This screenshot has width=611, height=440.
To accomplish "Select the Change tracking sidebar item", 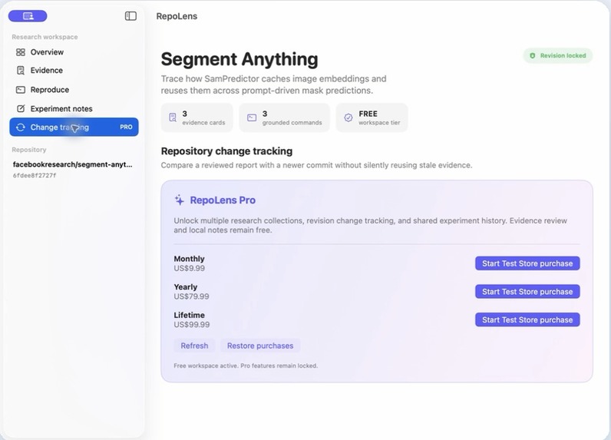I will pos(74,127).
